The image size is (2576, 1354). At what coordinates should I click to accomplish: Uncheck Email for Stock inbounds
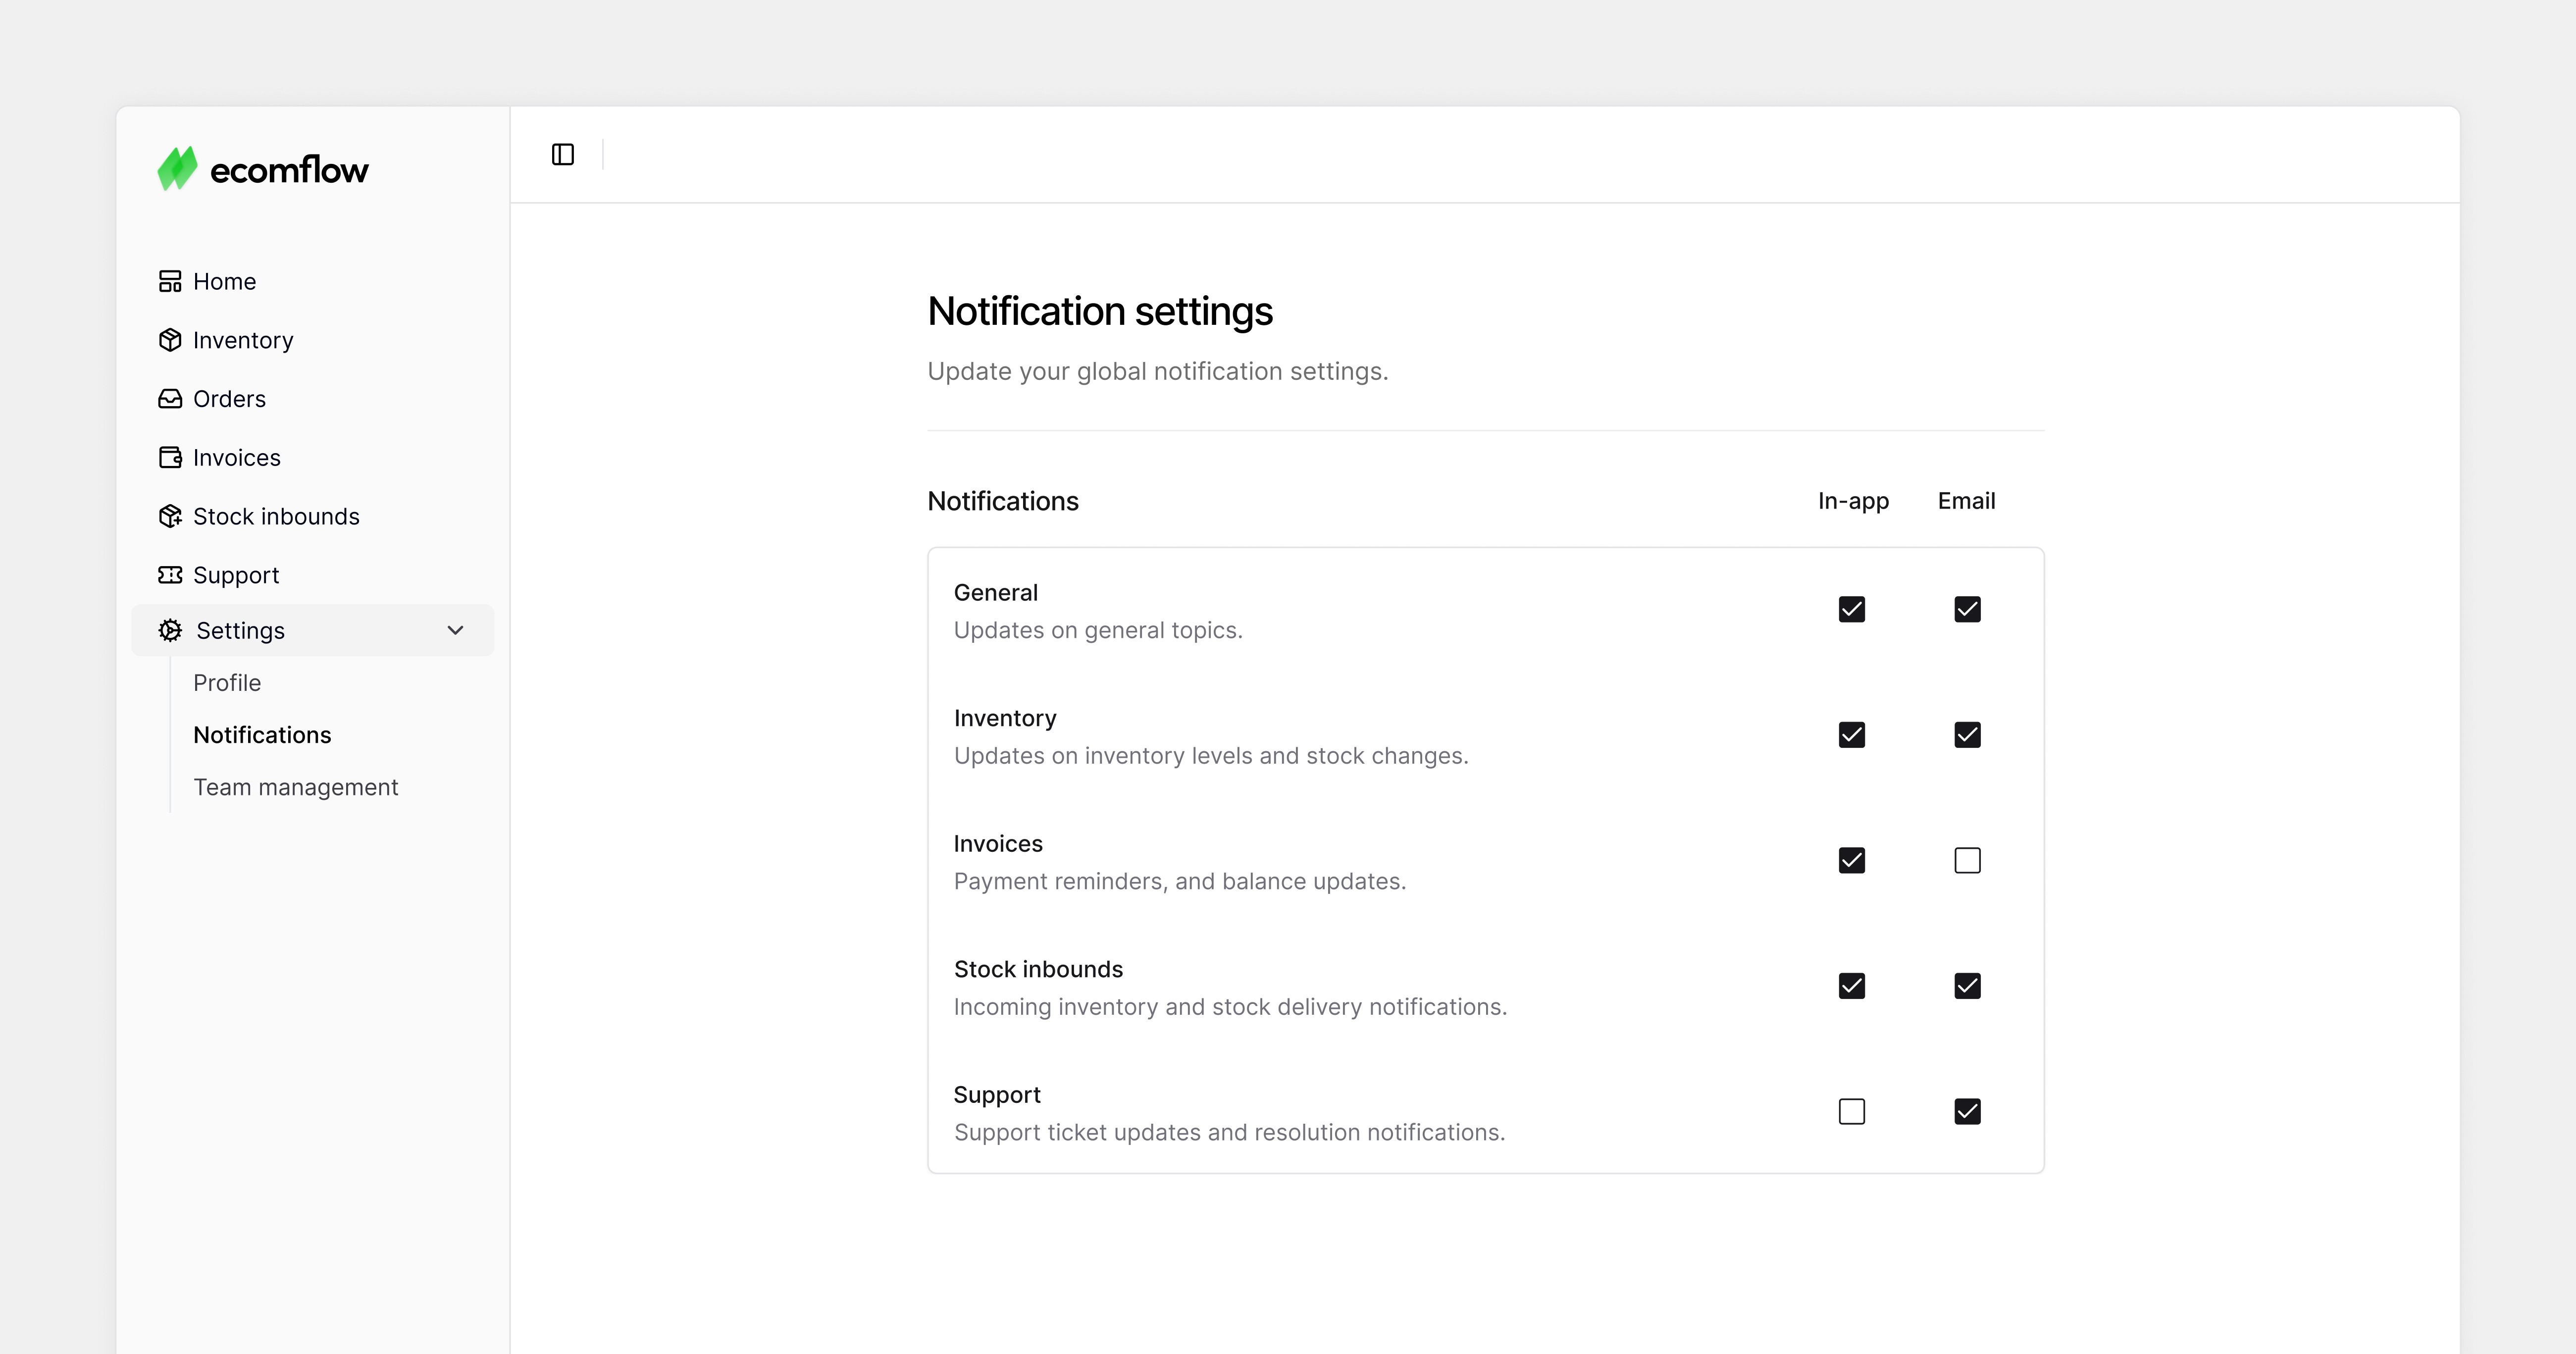point(1967,986)
